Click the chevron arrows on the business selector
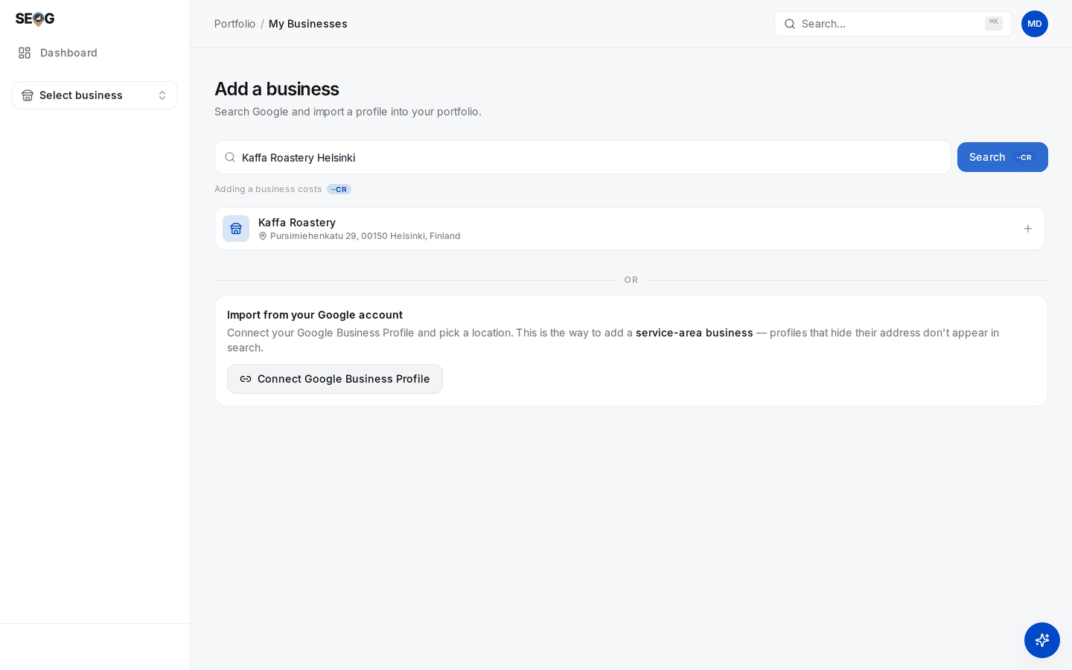The height and width of the screenshot is (670, 1072). [x=162, y=95]
